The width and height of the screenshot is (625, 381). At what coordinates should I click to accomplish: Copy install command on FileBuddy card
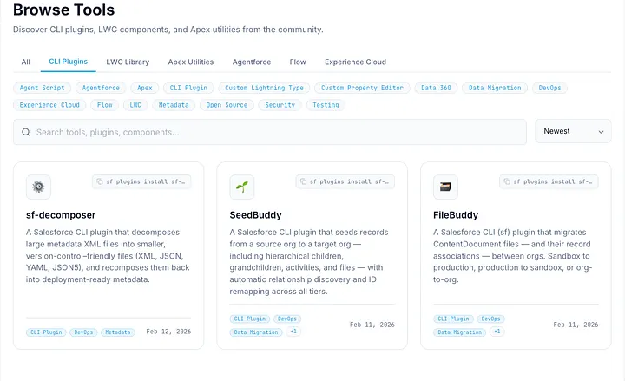(x=549, y=181)
